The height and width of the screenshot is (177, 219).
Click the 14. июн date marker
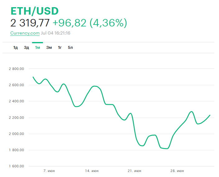[x=92, y=171]
